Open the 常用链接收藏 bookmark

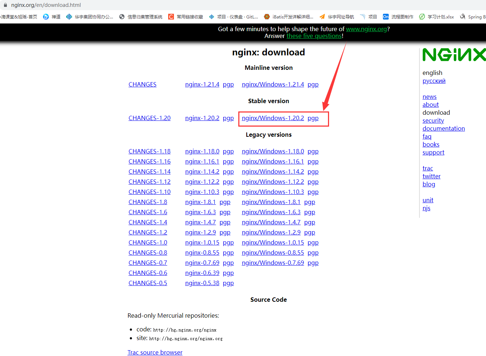click(x=186, y=17)
